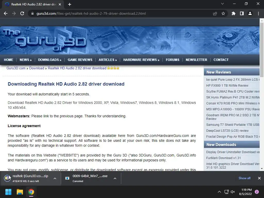Image resolution: width=264 pixels, height=198 pixels.
Task: Open Chrome three-dot menu
Action: [258, 13]
